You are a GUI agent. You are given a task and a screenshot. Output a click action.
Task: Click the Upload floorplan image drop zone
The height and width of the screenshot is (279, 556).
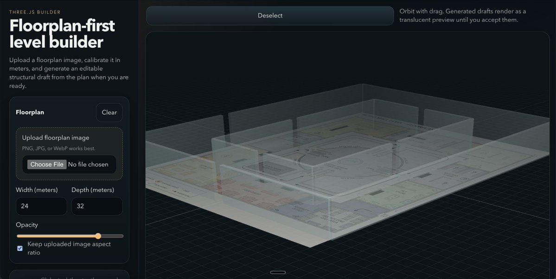point(70,154)
